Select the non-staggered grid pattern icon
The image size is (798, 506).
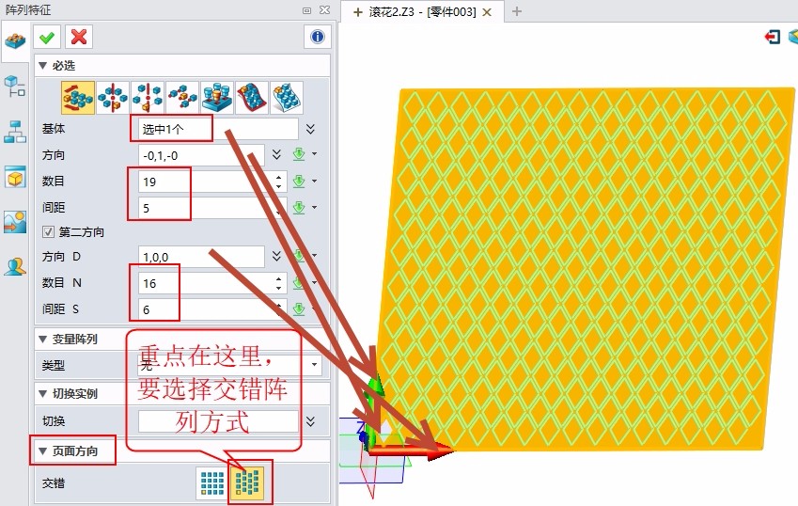211,482
